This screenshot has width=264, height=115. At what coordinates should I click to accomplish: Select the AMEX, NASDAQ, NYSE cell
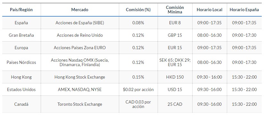tap(80, 89)
